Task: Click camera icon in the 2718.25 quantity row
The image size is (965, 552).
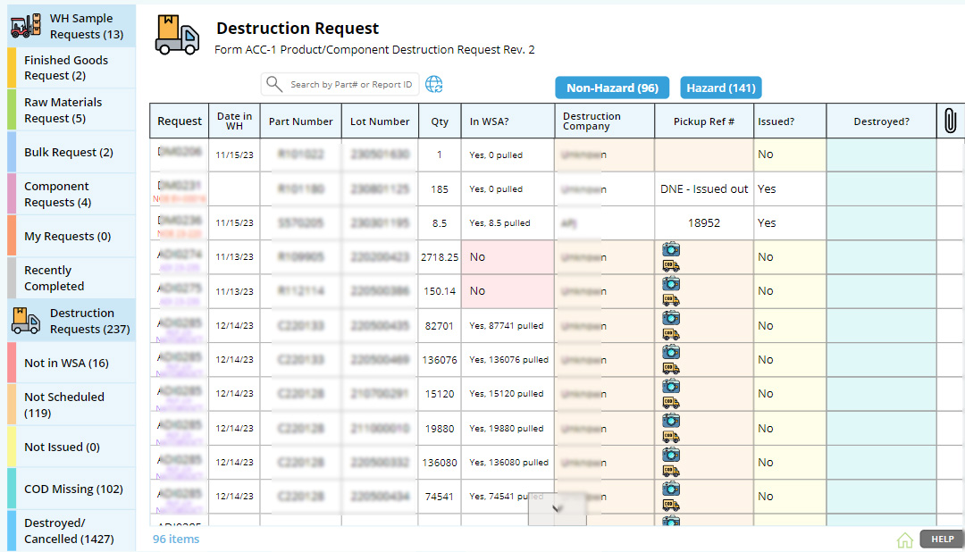Action: [x=671, y=249]
